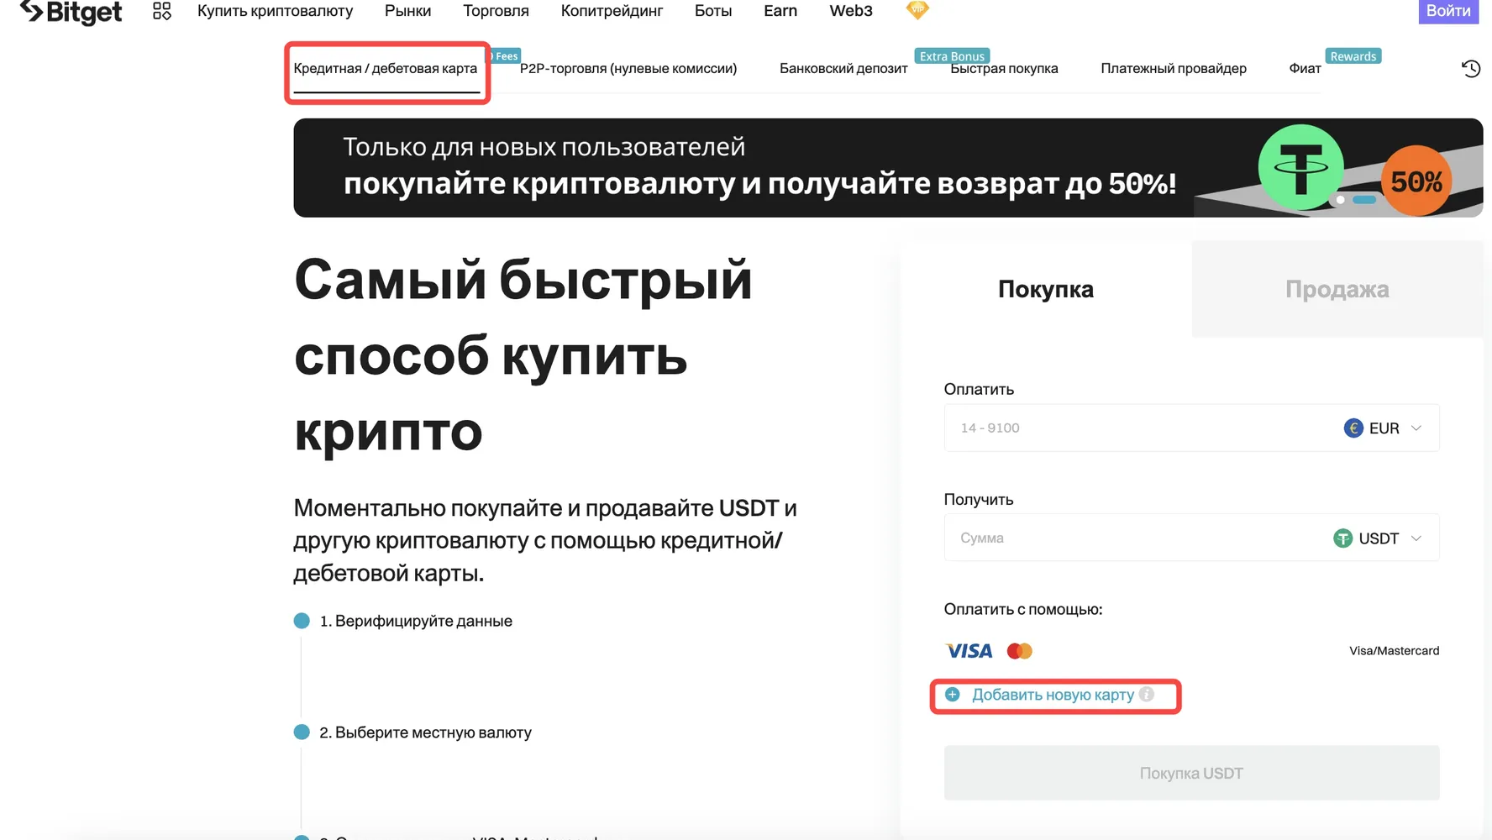Click the euro coin icon
This screenshot has height=840, width=1492.
1355,428
